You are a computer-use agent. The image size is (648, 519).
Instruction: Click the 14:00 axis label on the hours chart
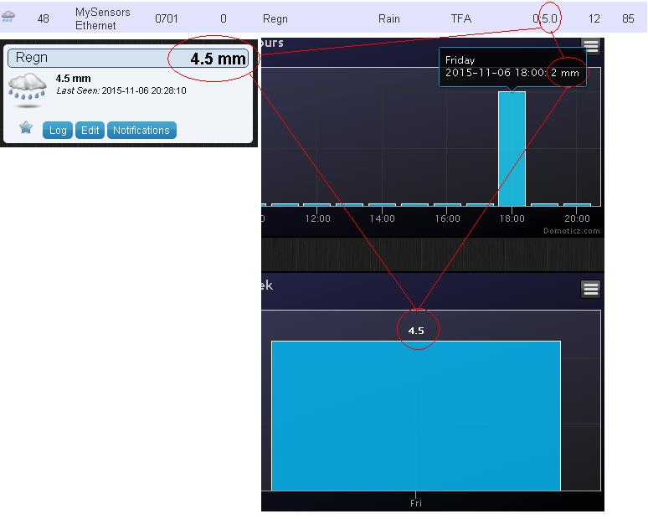click(383, 218)
